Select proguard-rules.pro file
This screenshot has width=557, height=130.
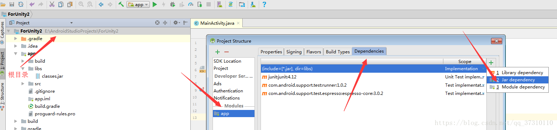point(55,114)
